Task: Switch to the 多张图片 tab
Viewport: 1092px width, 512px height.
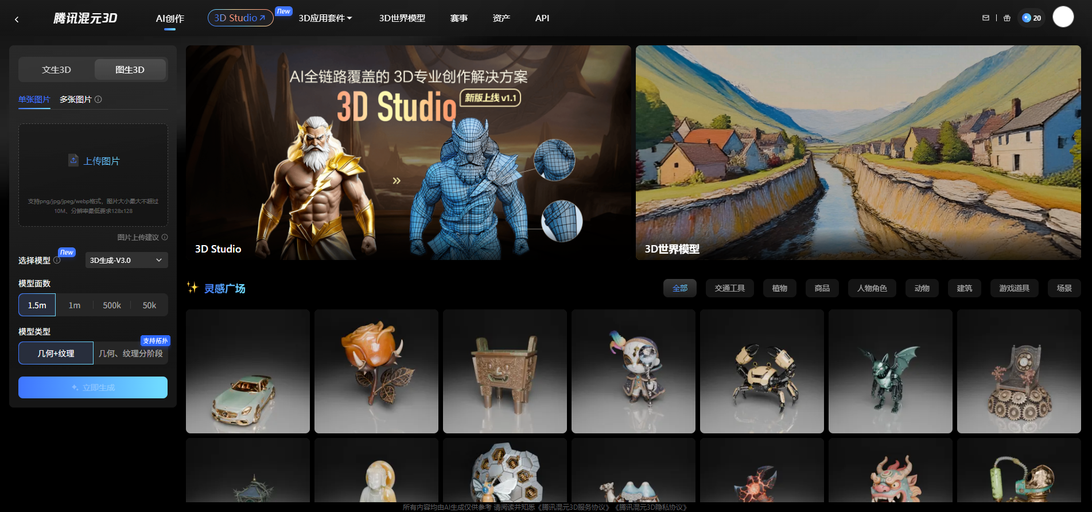Action: (76, 99)
